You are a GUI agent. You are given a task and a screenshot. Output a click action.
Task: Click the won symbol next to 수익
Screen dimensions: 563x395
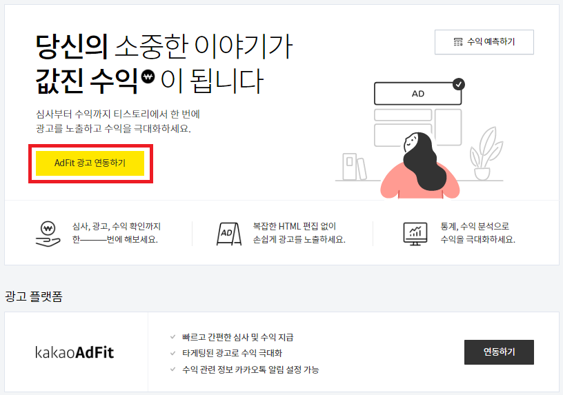click(x=148, y=77)
